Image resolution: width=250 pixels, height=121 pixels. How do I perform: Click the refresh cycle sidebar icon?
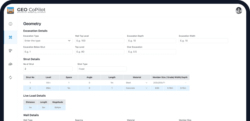point(11,78)
